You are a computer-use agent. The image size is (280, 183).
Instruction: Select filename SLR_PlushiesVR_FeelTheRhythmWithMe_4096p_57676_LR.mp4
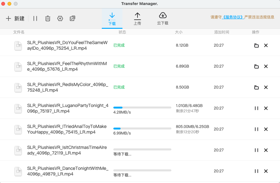point(67,66)
